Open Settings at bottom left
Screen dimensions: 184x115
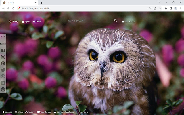[7, 112]
